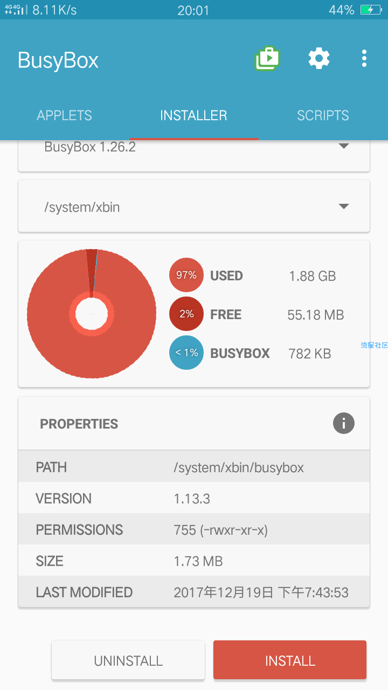The image size is (388, 690).
Task: Click the 755 (-rwxr-xr-x) permissions value
Action: (x=221, y=530)
